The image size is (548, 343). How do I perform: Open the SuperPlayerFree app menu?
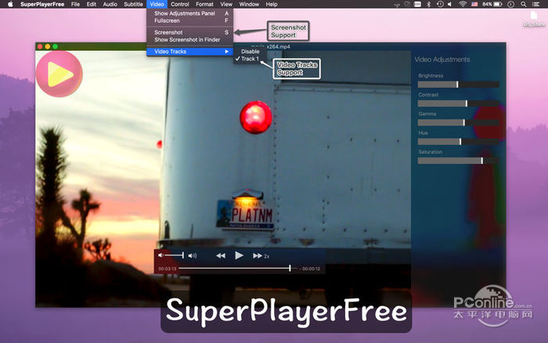(x=42, y=4)
